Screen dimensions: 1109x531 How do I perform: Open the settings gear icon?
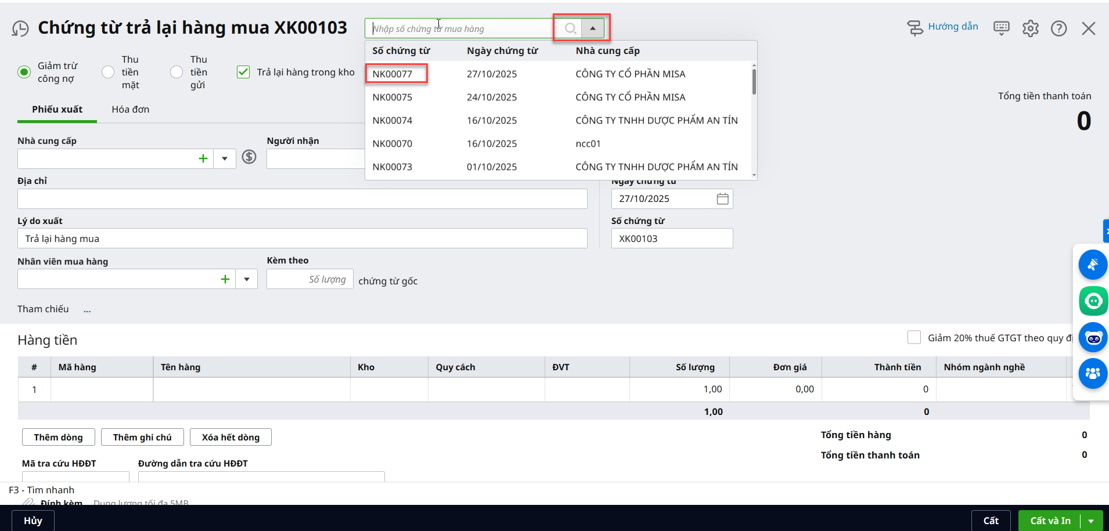coord(1030,28)
